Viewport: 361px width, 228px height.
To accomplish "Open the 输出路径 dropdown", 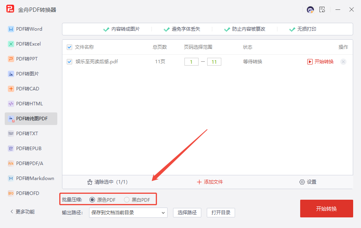I will [x=128, y=213].
